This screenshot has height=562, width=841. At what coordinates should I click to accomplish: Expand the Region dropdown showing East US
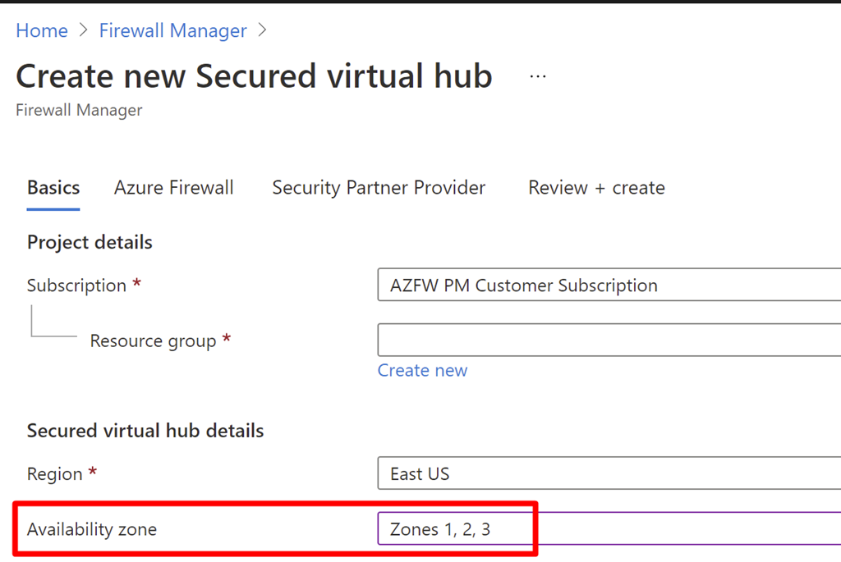pos(609,474)
